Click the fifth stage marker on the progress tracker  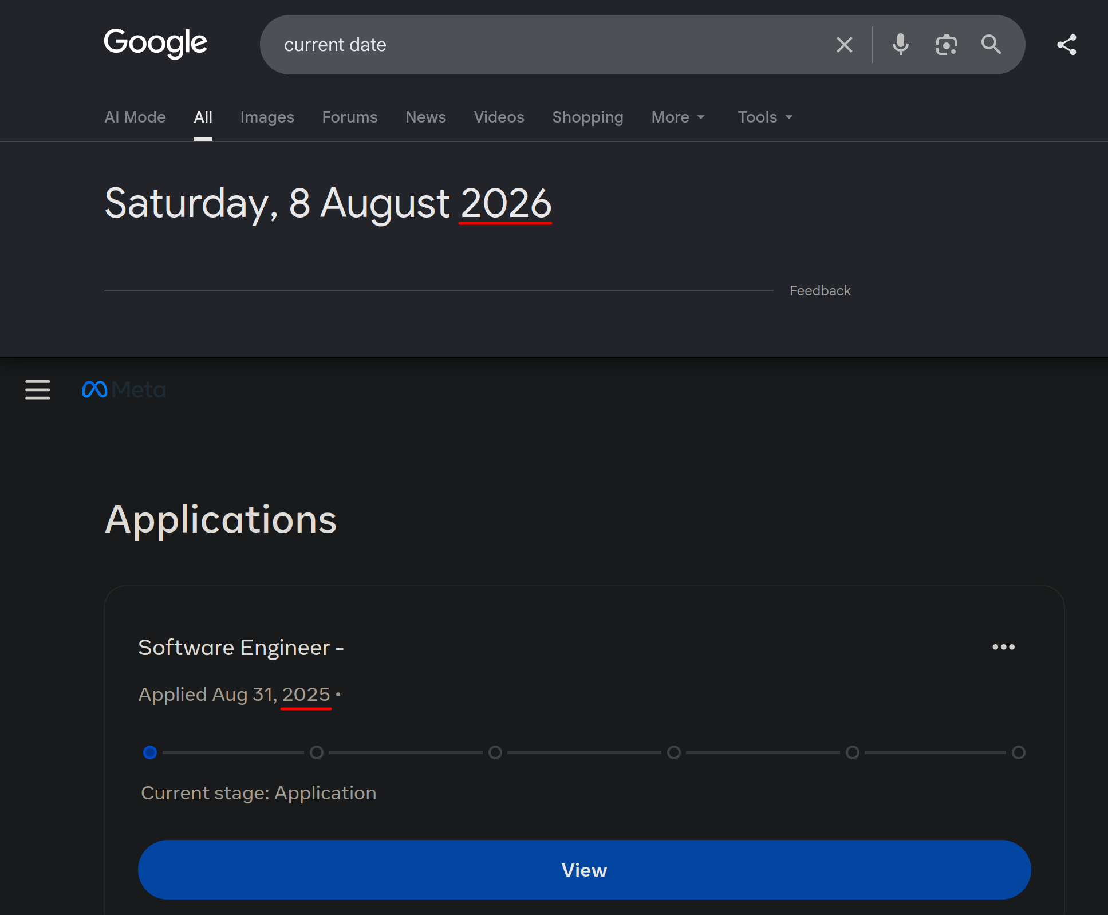pos(853,752)
